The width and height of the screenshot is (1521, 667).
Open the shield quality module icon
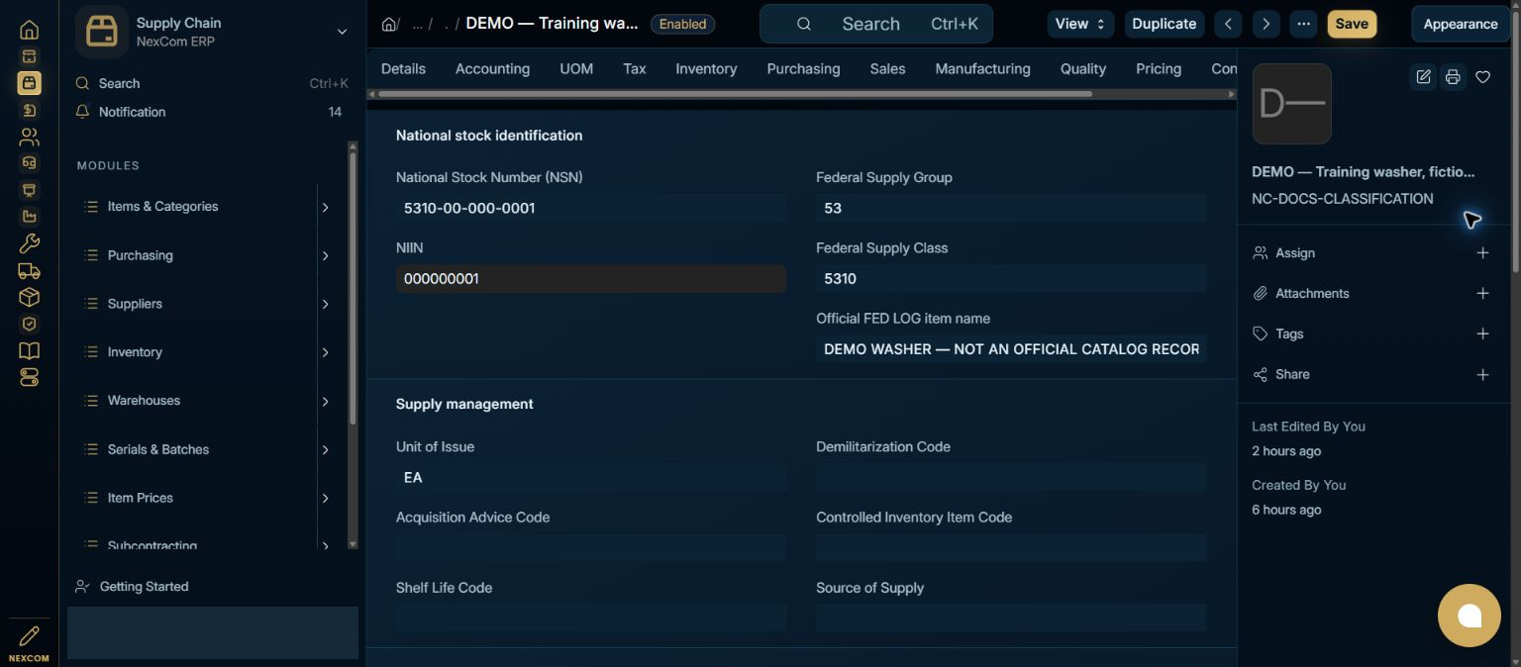[29, 324]
